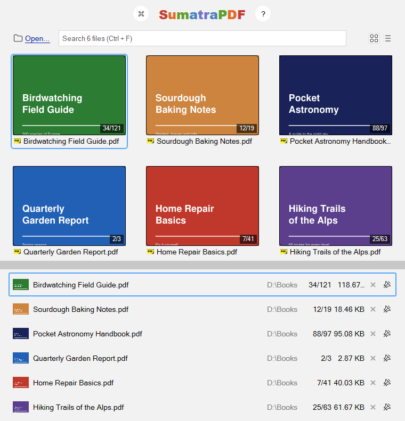Click PDF icon beside Home Repair Basics.pdf label
Screen dimensions: 405x421
pos(150,252)
